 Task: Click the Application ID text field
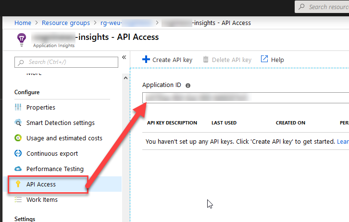(245, 98)
